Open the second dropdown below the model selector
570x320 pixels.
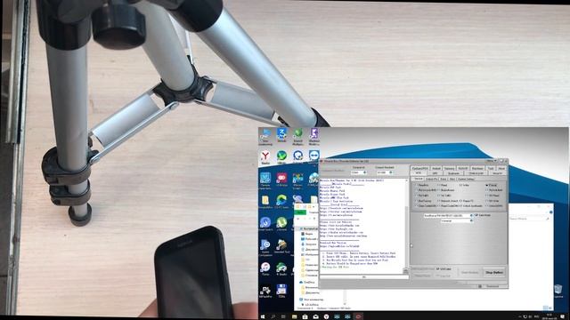457,220
